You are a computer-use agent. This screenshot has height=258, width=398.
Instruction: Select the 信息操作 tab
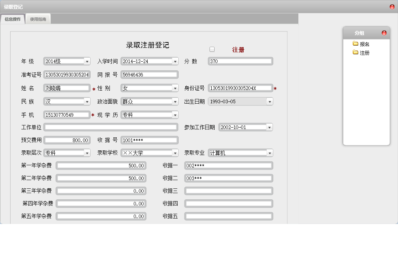pyautogui.click(x=12, y=19)
